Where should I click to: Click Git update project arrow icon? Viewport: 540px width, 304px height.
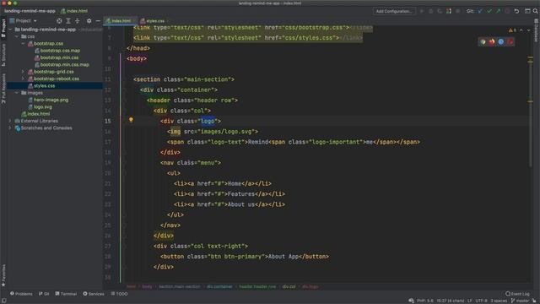click(x=480, y=11)
